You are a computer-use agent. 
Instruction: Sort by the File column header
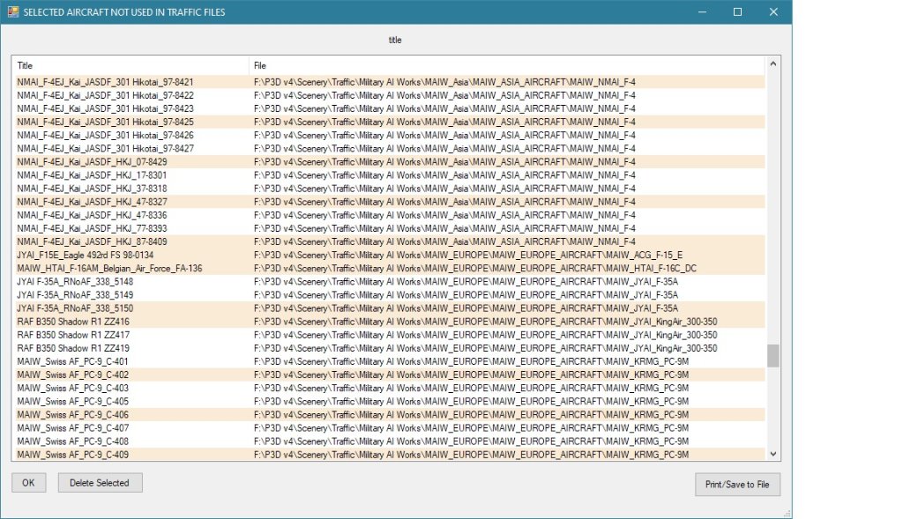(x=506, y=66)
